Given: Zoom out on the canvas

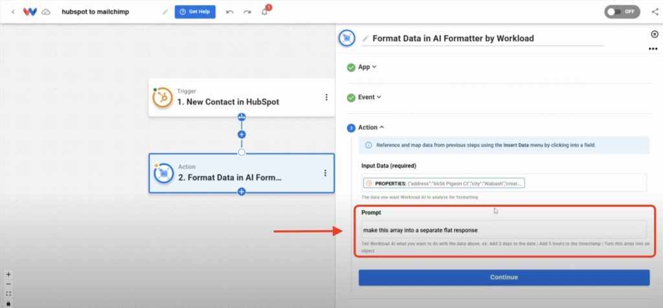Looking at the screenshot, I should [x=8, y=284].
